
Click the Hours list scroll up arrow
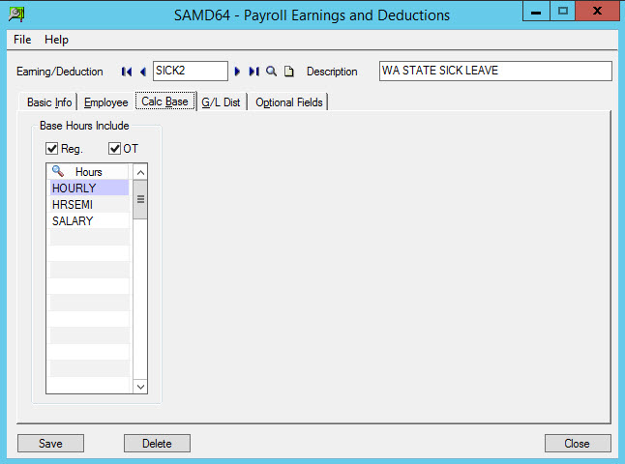tap(140, 172)
